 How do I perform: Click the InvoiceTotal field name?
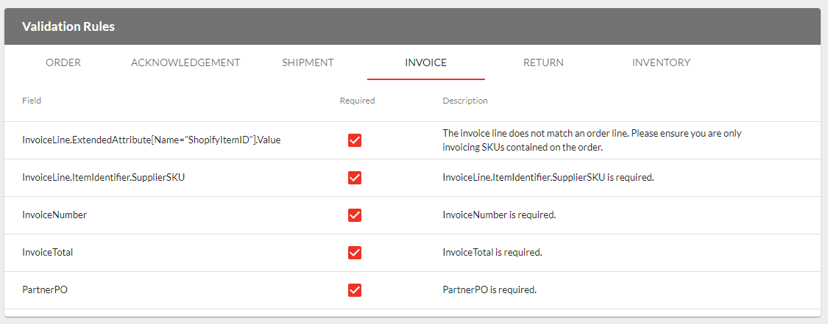[48, 253]
